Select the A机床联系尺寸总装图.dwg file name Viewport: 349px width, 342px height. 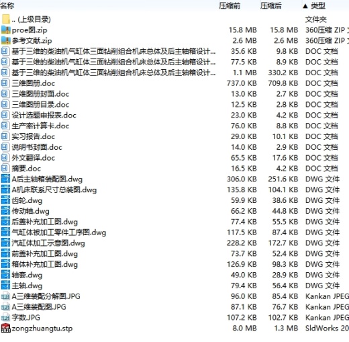coord(54,190)
